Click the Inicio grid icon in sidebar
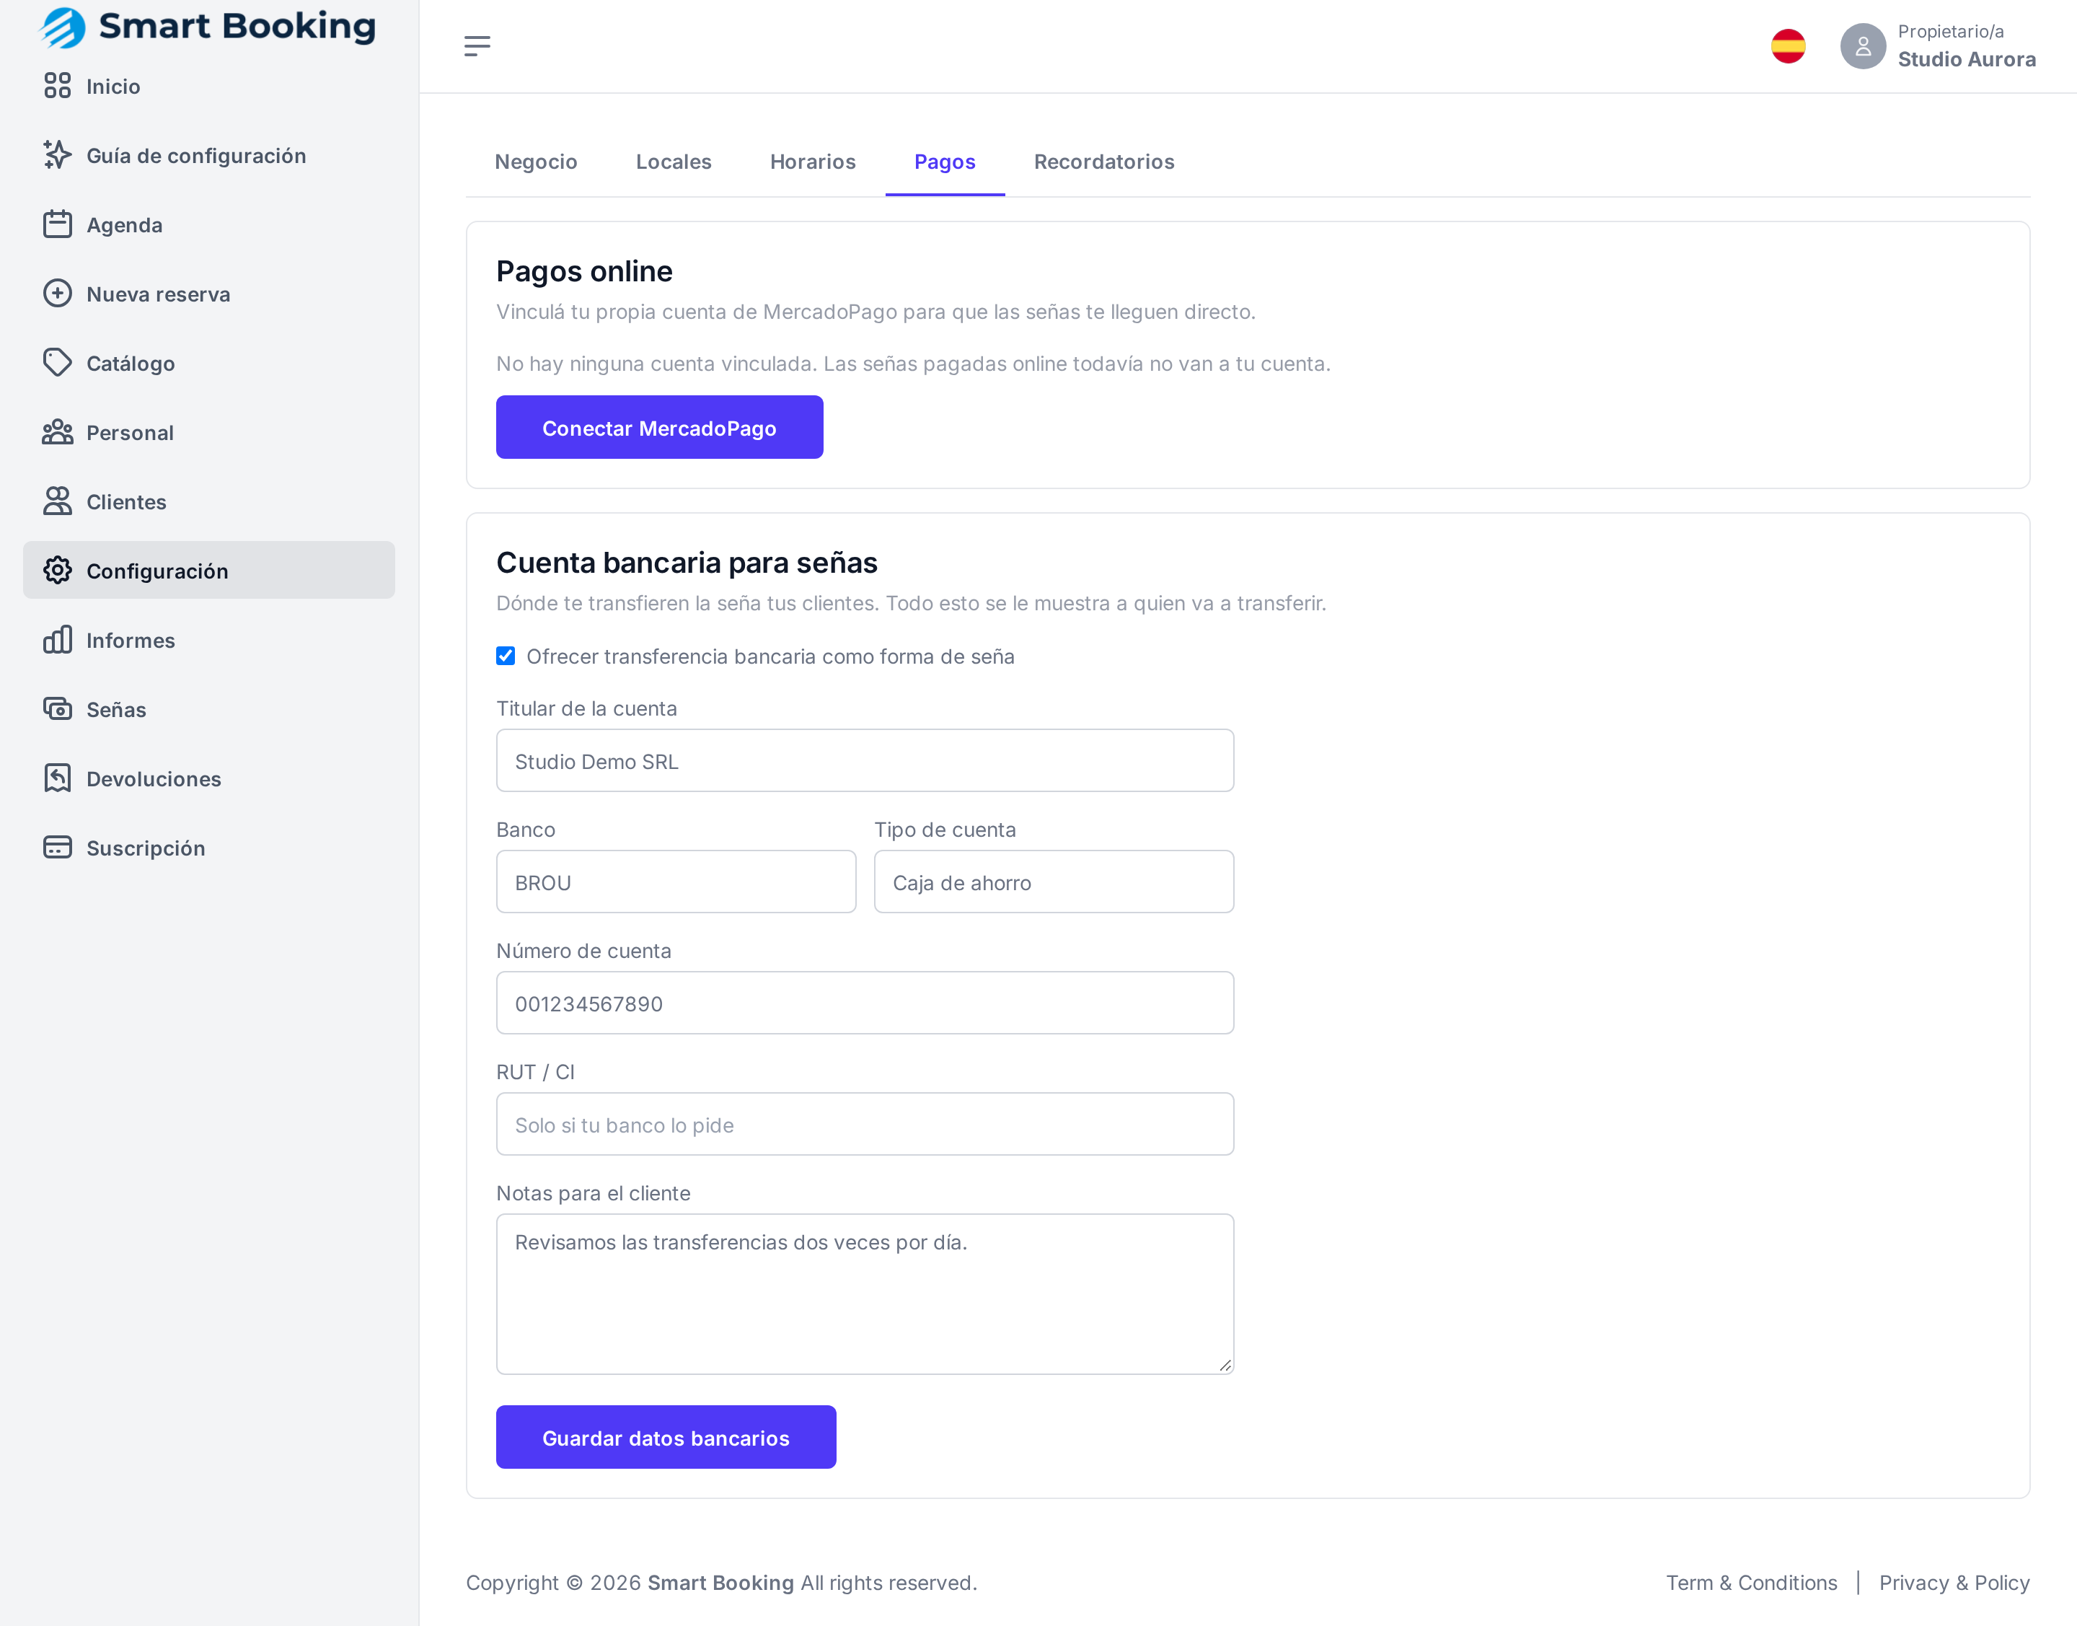Screen dimensions: 2077x1626 pos(57,86)
